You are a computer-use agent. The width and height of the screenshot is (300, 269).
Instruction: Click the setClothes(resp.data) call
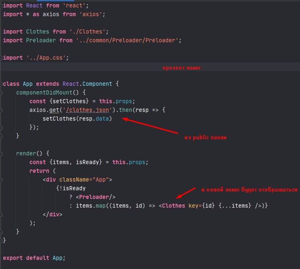point(77,119)
